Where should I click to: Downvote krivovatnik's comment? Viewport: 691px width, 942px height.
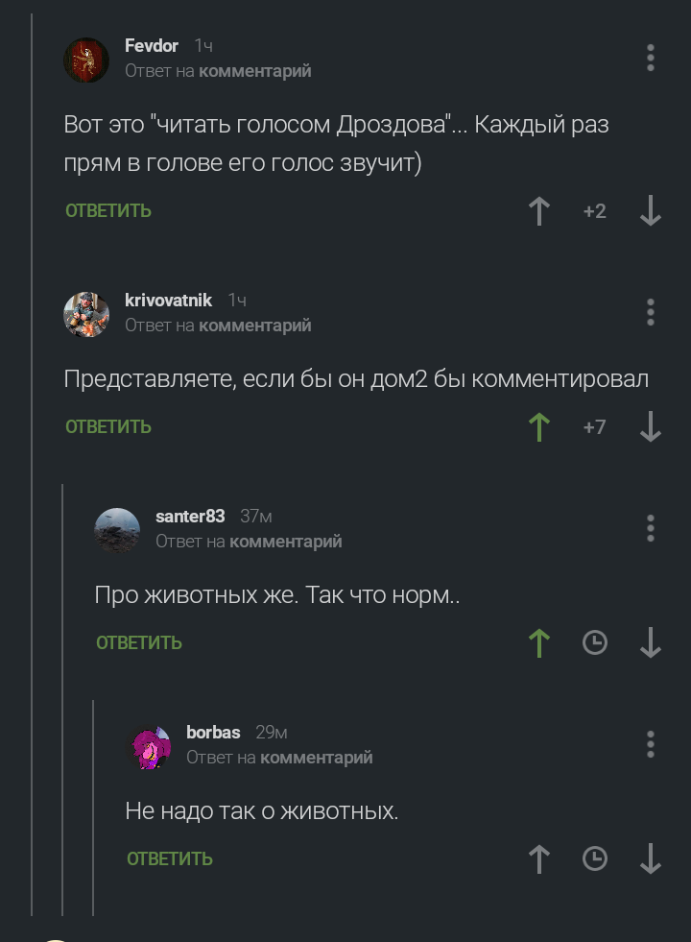pyautogui.click(x=650, y=427)
